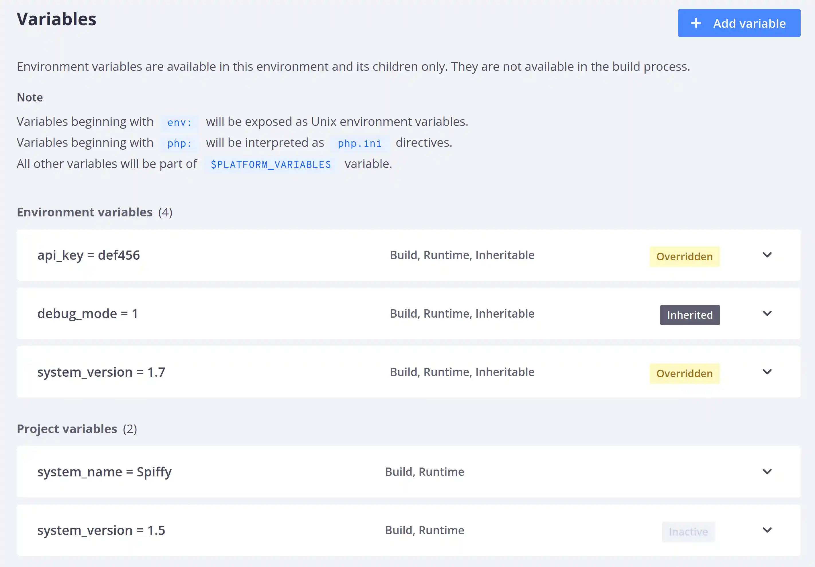The image size is (815, 567).
Task: Expand details for system_version = 1.7
Action: pyautogui.click(x=767, y=372)
